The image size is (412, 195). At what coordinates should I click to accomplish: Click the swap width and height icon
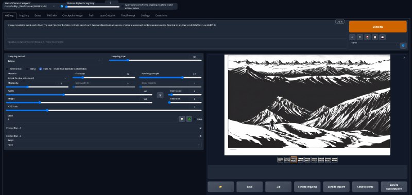[160, 95]
